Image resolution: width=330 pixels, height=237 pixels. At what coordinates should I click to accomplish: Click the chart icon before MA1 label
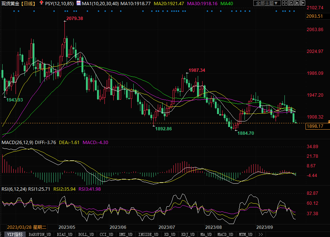click(x=78, y=3)
